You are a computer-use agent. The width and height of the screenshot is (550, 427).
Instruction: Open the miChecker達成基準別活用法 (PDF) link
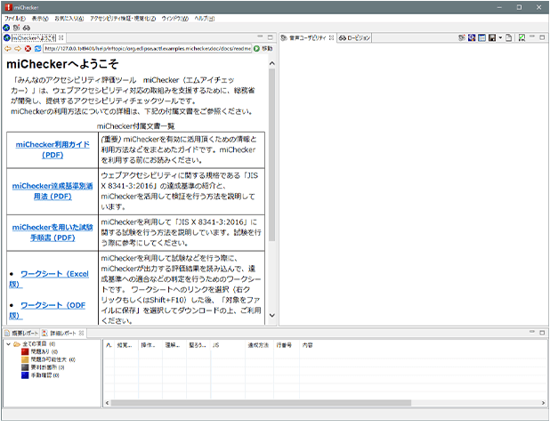(53, 191)
